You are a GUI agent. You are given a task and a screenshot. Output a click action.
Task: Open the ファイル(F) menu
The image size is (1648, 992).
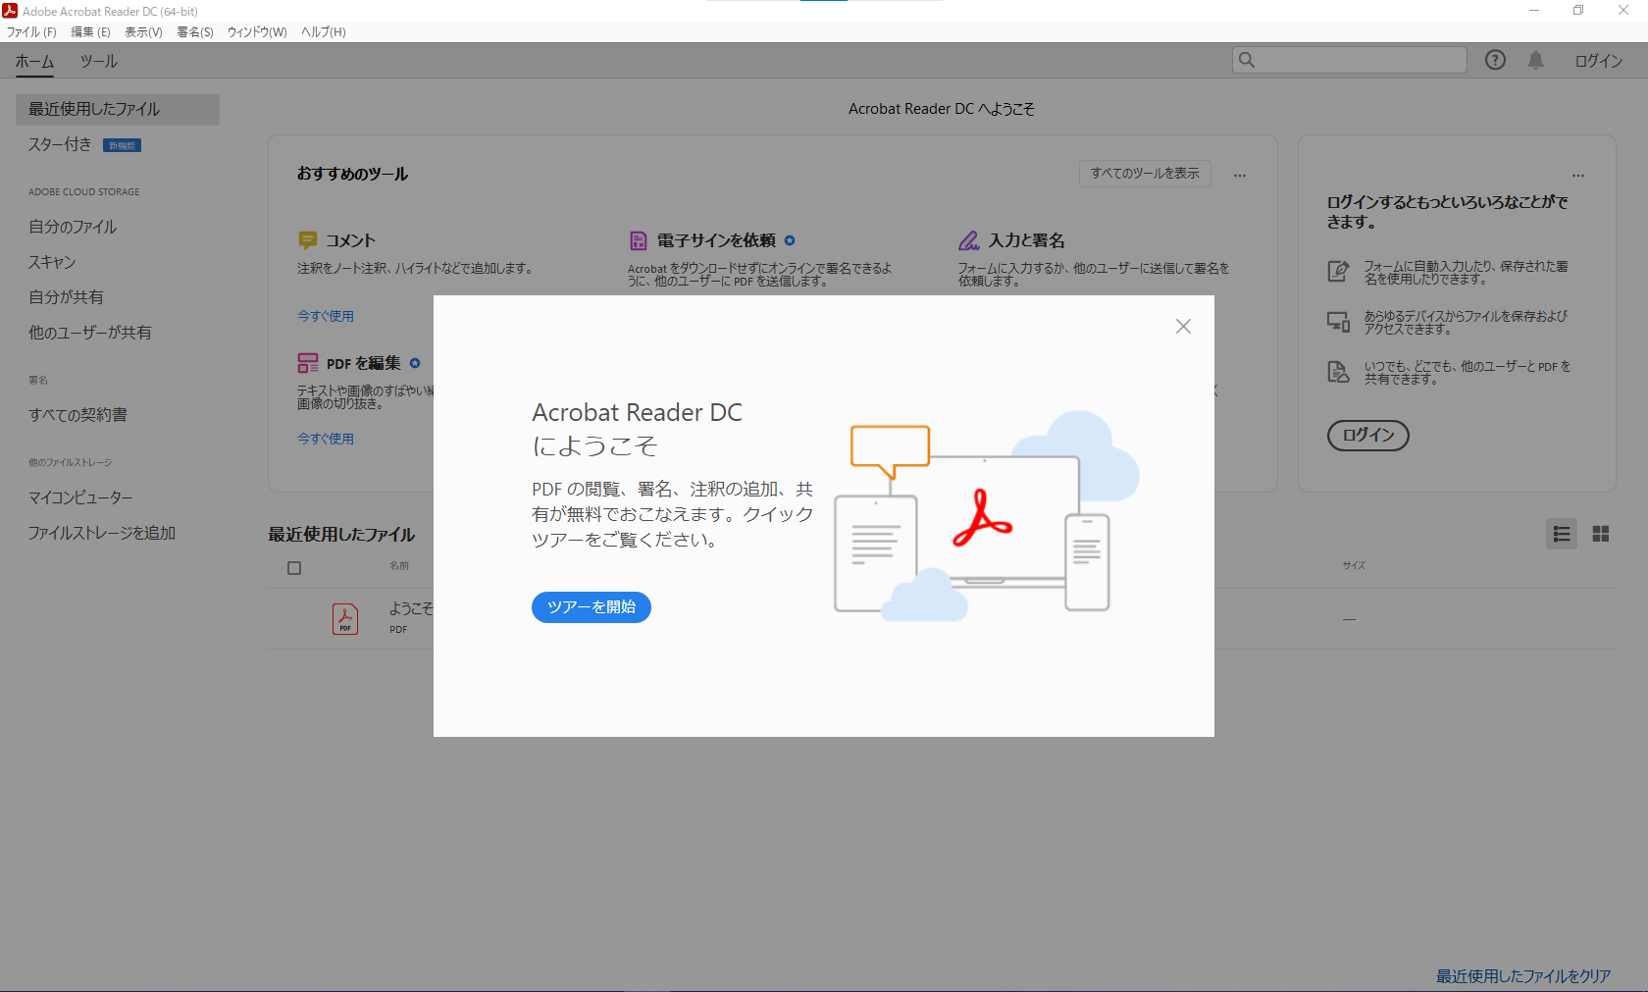coord(31,32)
